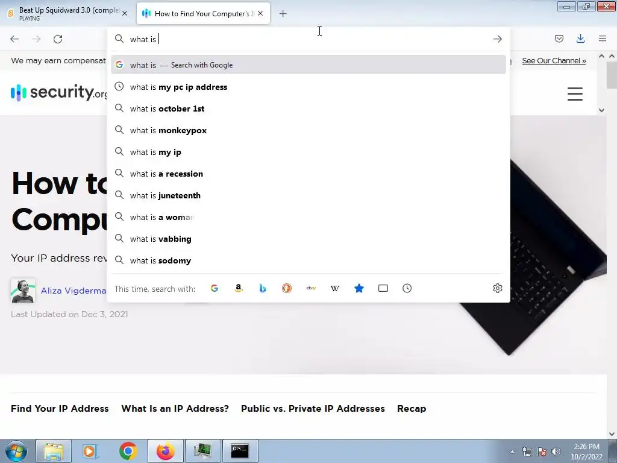Search in Bookmarks star icon
Screen dimensions: 617x463
(x=359, y=288)
